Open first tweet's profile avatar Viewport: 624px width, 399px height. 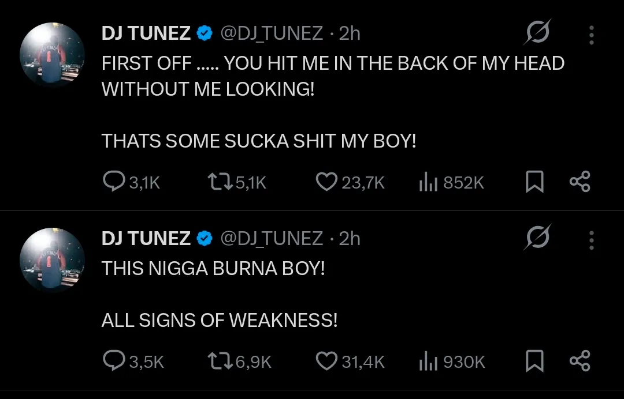click(x=52, y=55)
